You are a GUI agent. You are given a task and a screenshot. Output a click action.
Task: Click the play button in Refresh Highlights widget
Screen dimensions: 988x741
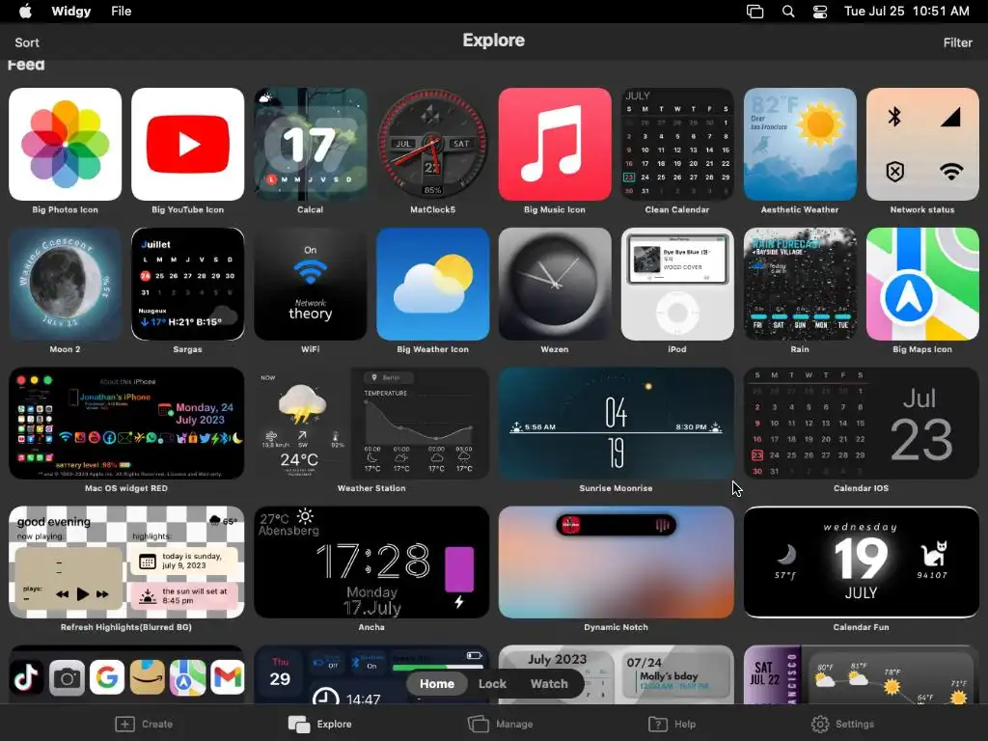coord(83,593)
